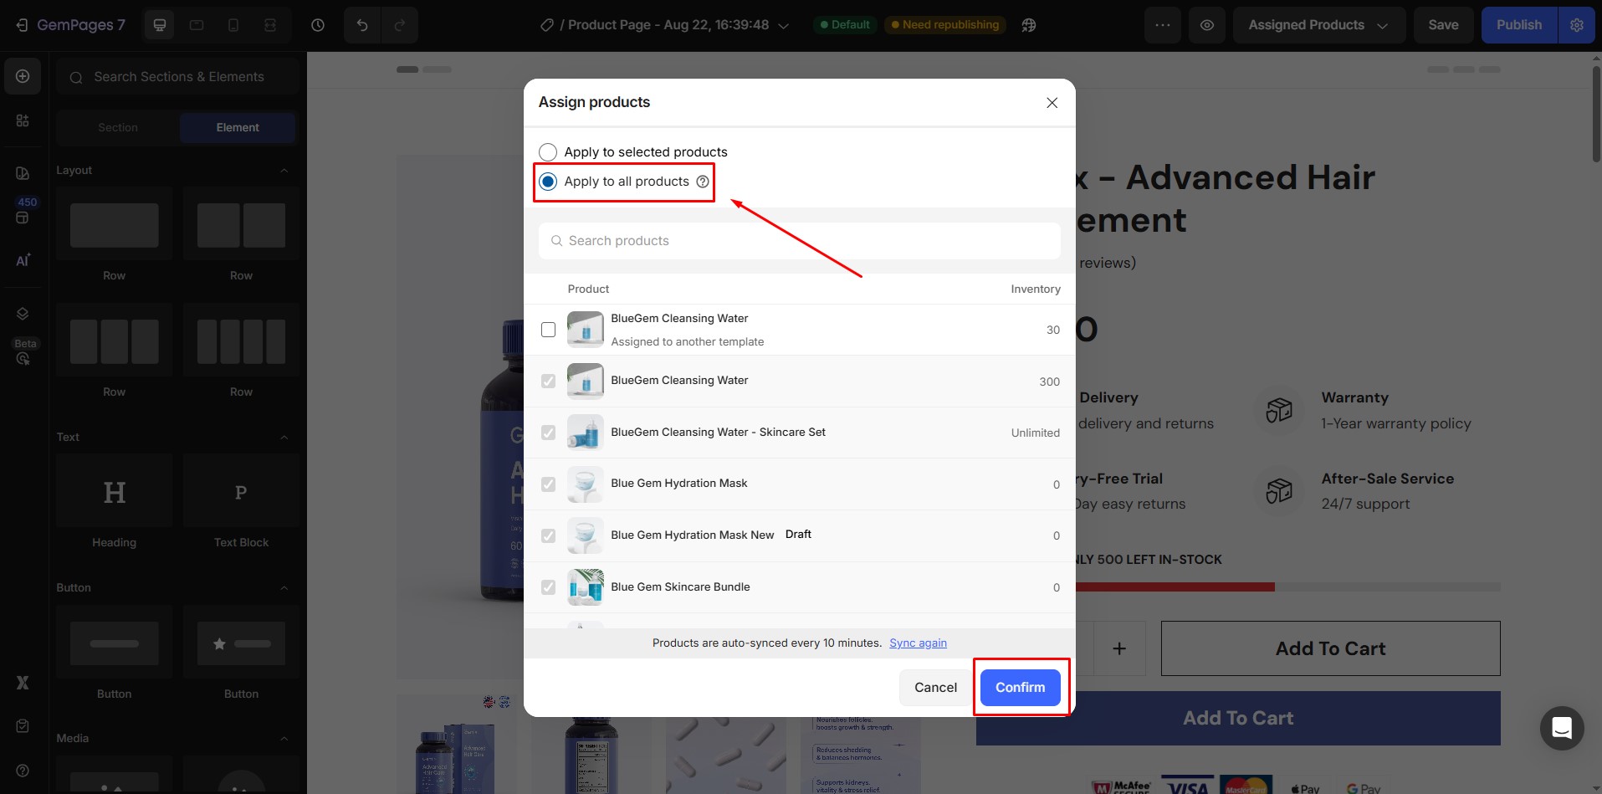1602x794 pixels.
Task: Select the Element tab
Action: pos(238,127)
